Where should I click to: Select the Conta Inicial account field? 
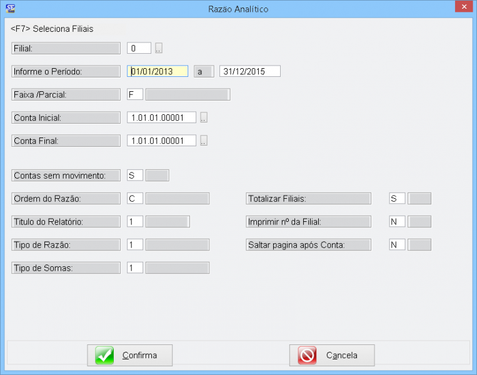point(161,117)
